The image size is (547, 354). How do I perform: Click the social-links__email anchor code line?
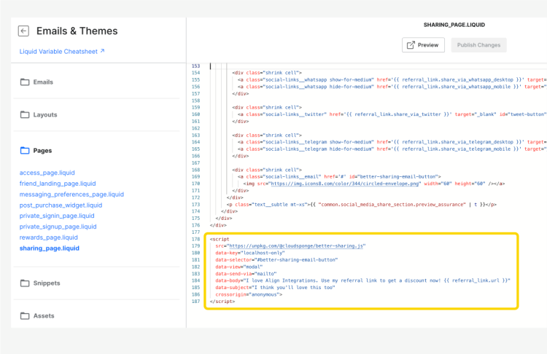pyautogui.click(x=339, y=177)
